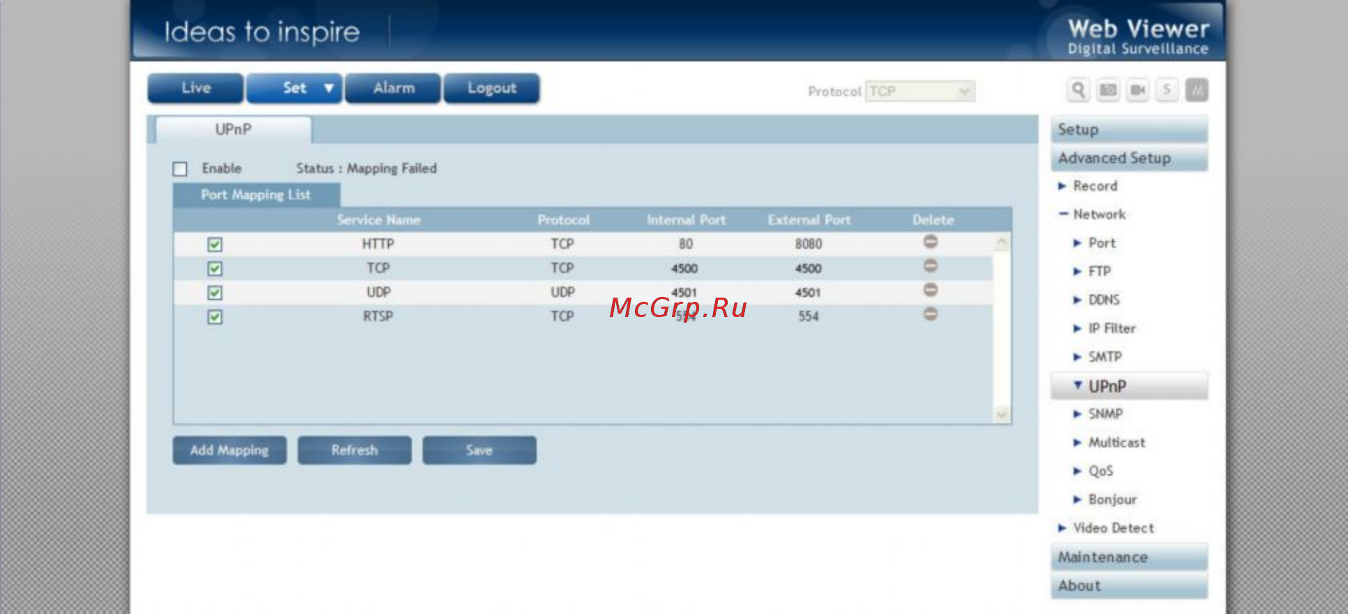
Task: Open Multicast settings in sidebar
Action: 1109,443
